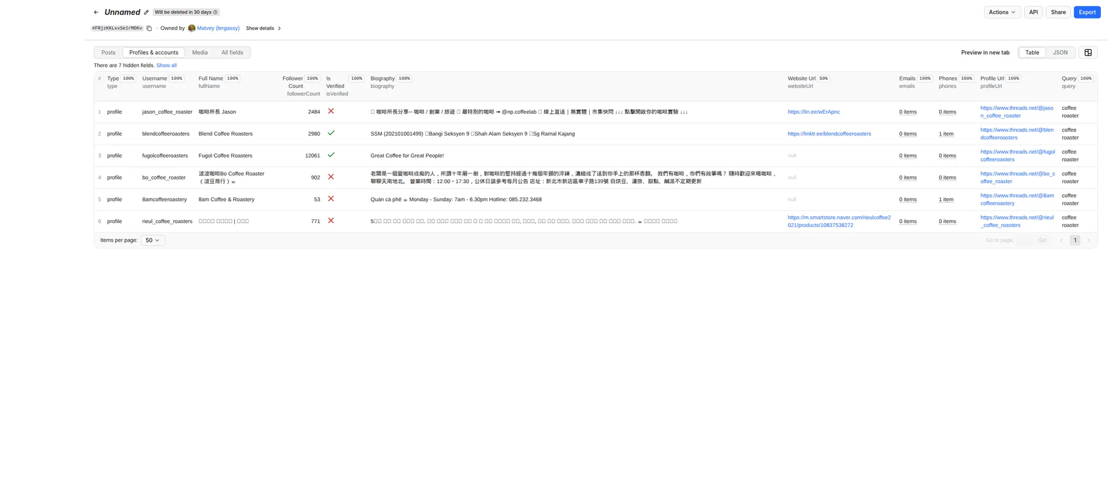The image size is (1107, 483).
Task: Go to previous page arrow
Action: (x=1061, y=240)
